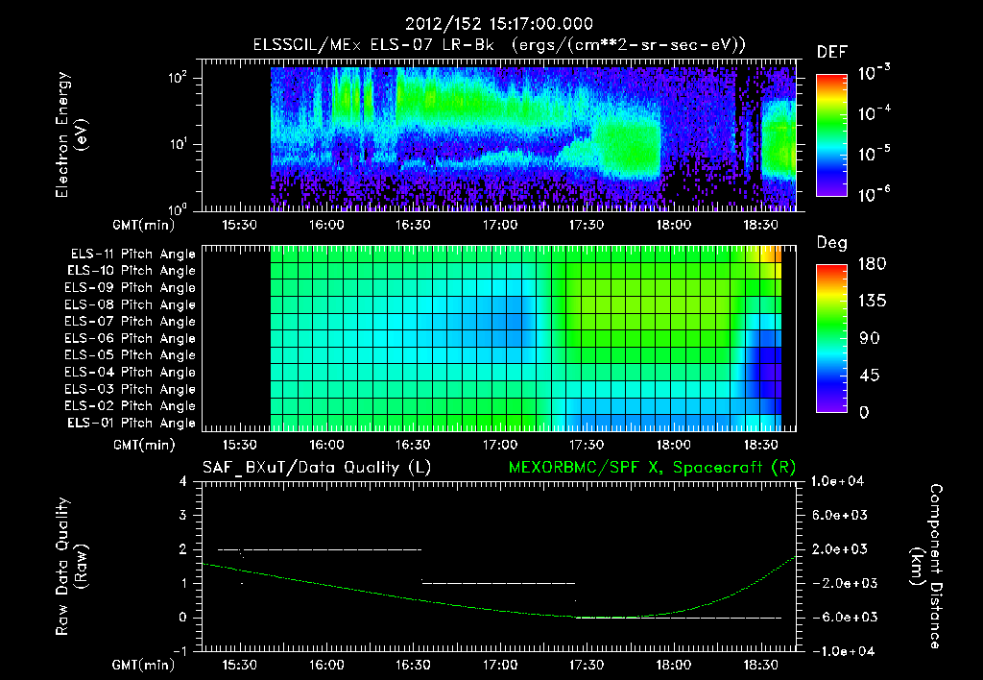Click the 135 value on Deg scale

coord(872,302)
